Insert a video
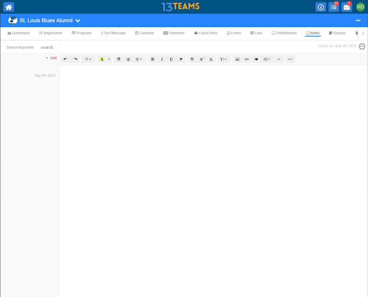 (x=256, y=59)
